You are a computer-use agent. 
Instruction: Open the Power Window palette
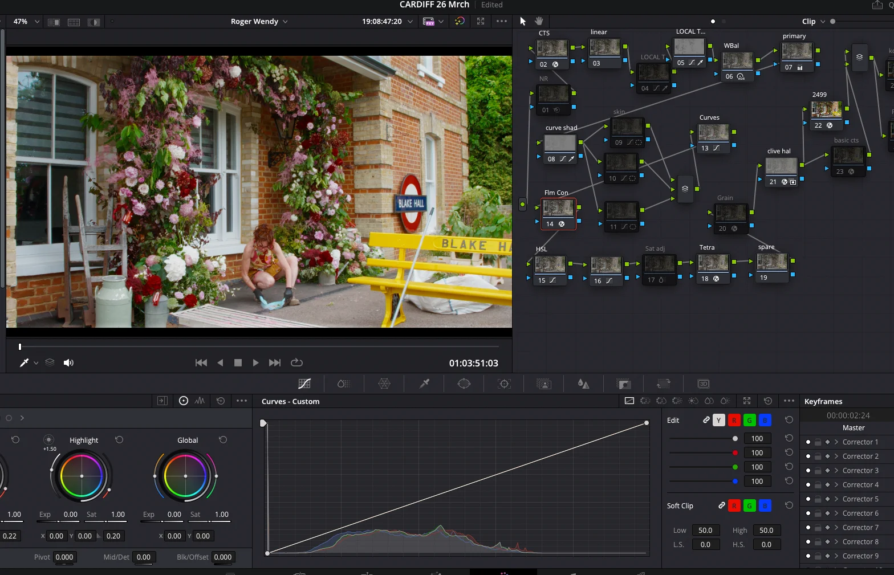coord(464,384)
